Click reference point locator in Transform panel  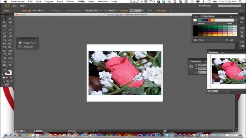(191, 67)
